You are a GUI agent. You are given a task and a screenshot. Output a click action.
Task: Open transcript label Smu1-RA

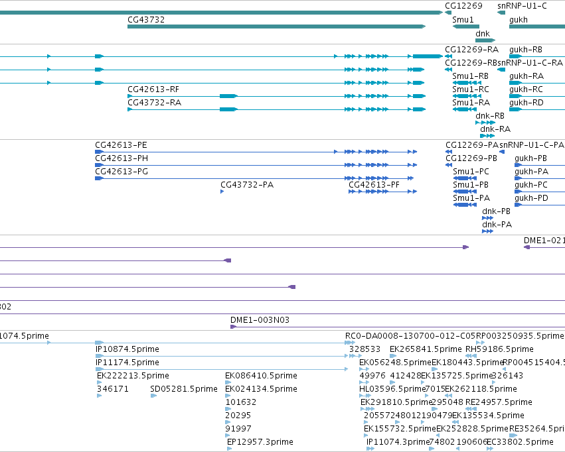[x=471, y=103]
